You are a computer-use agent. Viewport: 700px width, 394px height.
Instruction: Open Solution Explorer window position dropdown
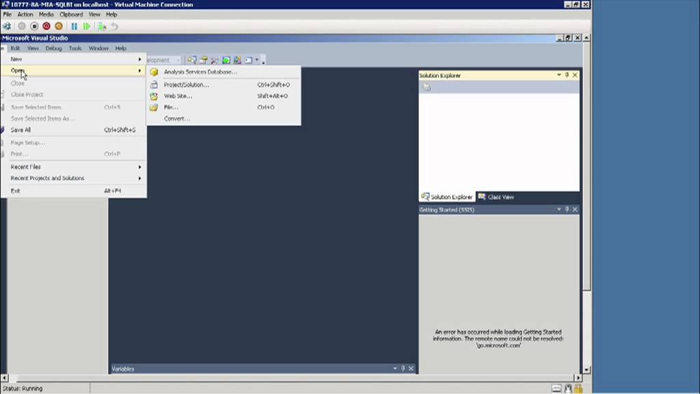(x=559, y=75)
